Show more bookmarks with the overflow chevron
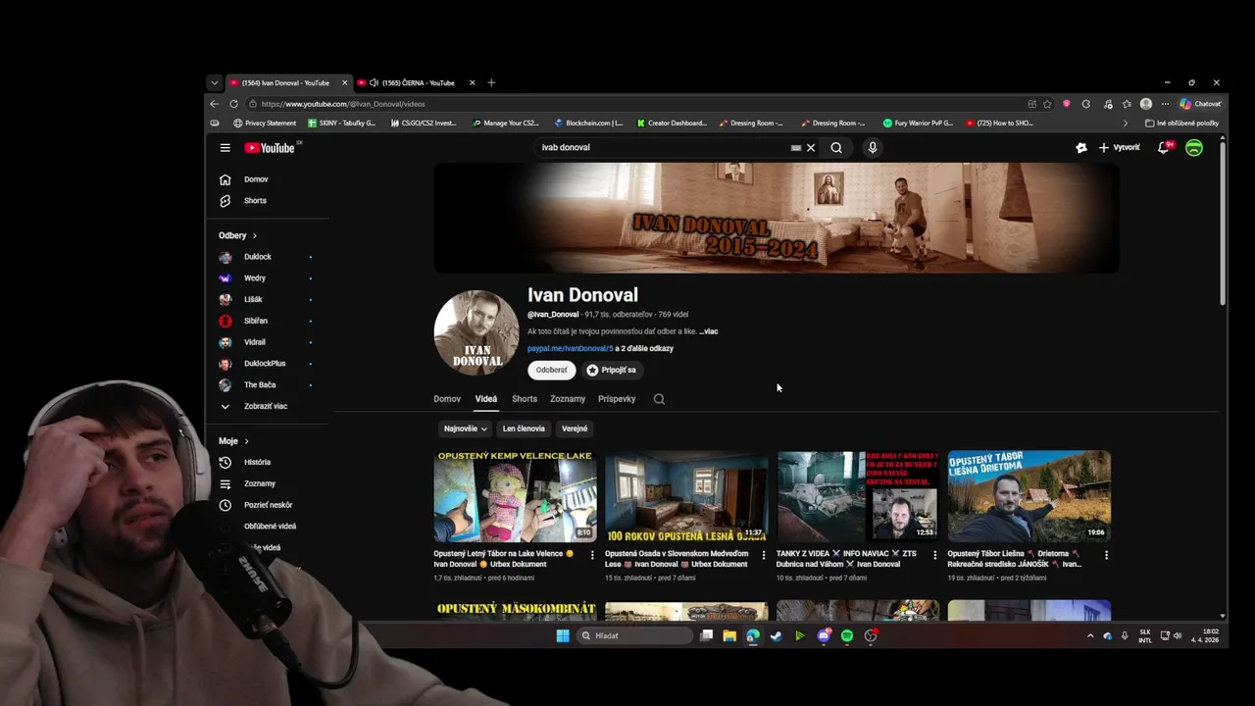This screenshot has width=1255, height=706. pyautogui.click(x=1125, y=124)
